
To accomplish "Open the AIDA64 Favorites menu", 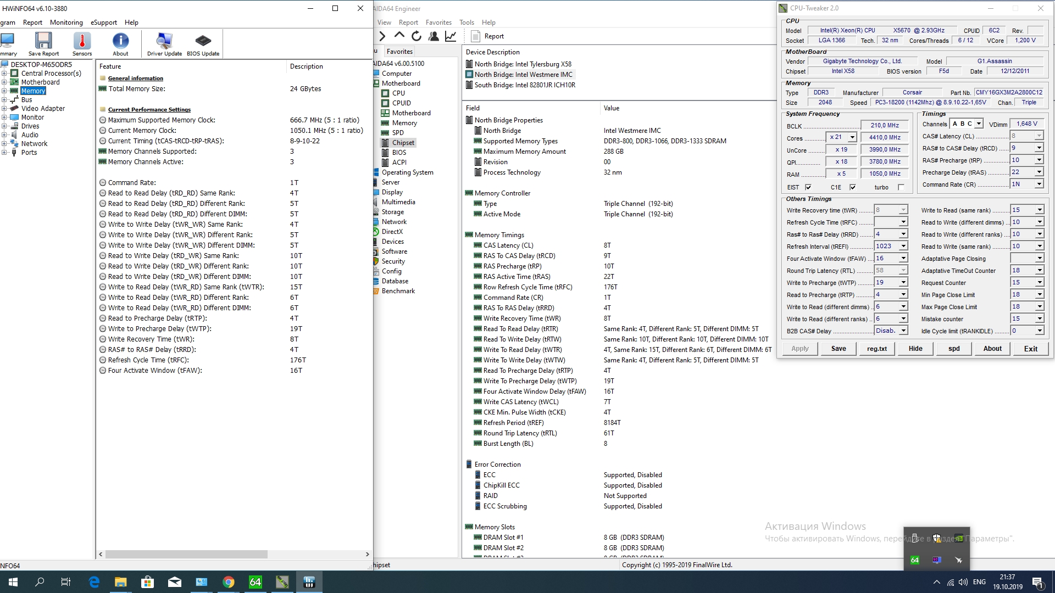I will [438, 23].
